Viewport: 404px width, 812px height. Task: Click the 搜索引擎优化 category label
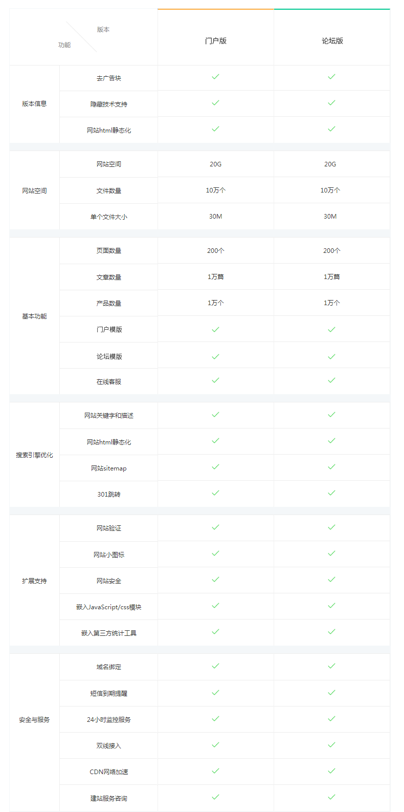pos(34,455)
